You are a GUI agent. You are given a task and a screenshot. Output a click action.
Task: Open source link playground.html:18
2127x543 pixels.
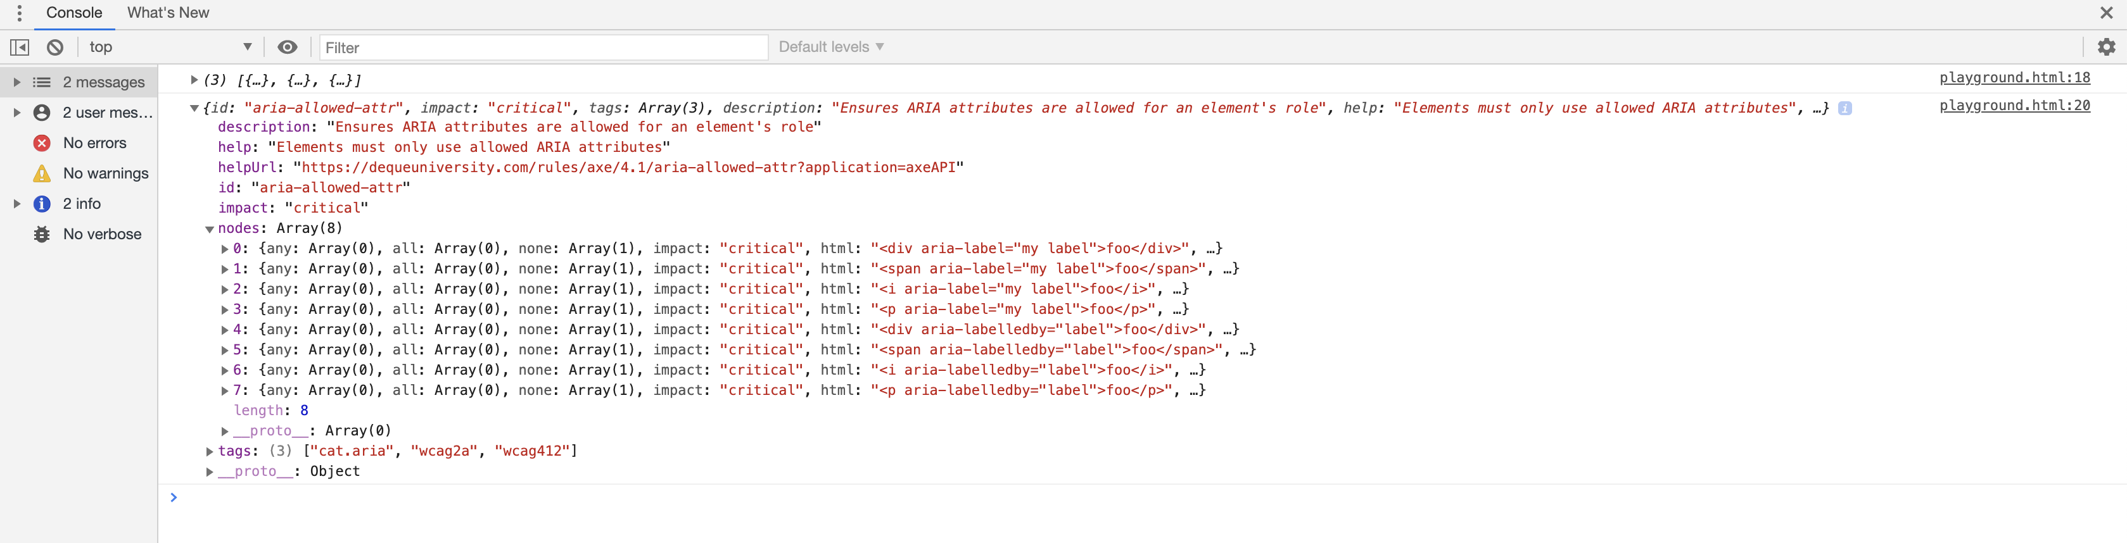[x=2015, y=78]
